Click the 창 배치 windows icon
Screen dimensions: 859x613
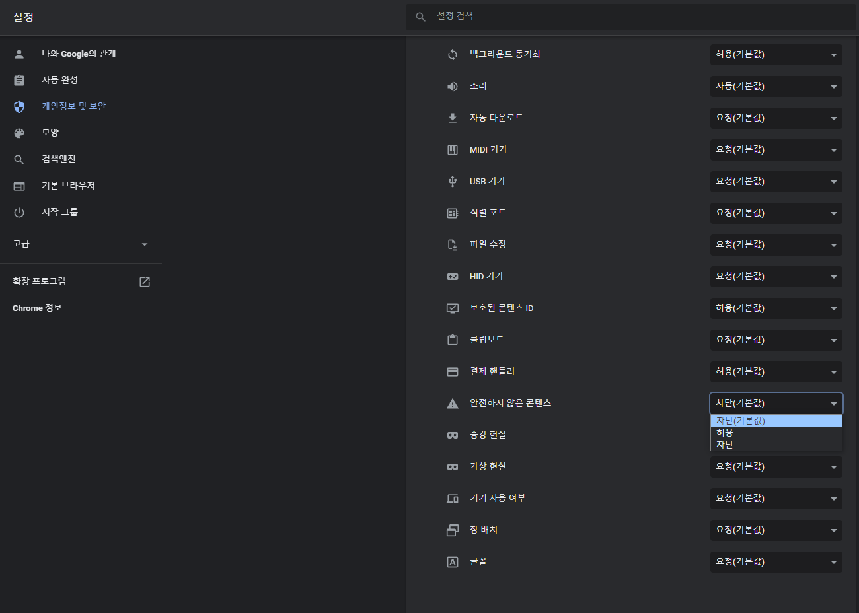tap(453, 530)
